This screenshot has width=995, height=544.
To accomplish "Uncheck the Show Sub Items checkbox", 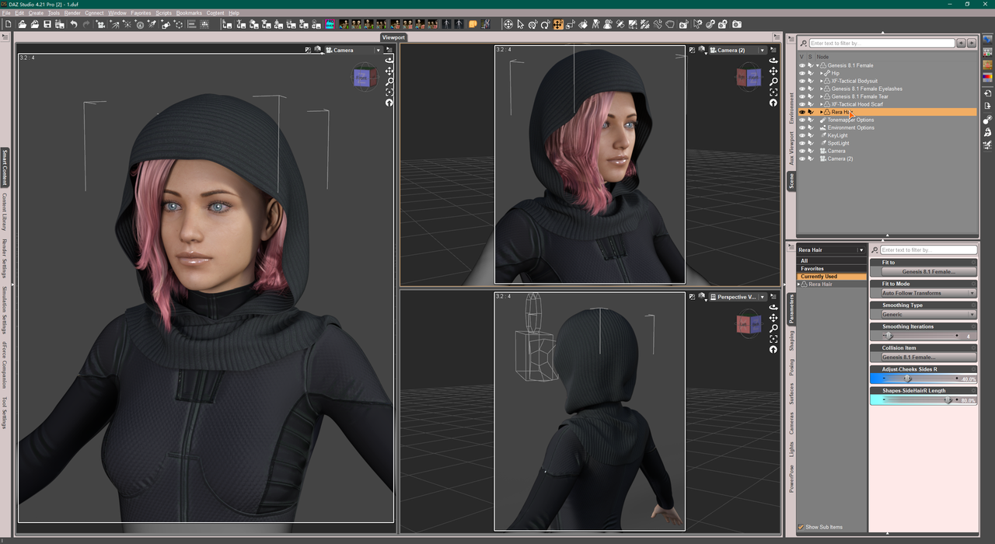I will (801, 527).
